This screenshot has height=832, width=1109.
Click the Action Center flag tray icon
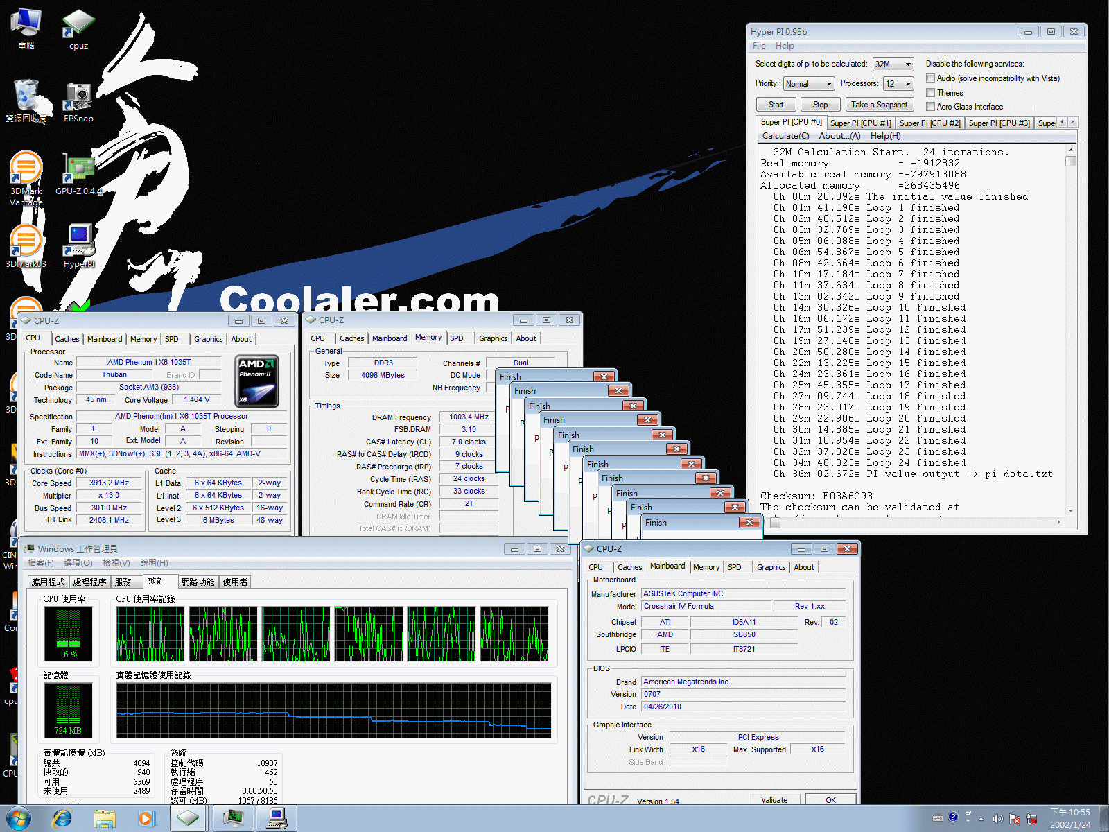coord(1015,819)
